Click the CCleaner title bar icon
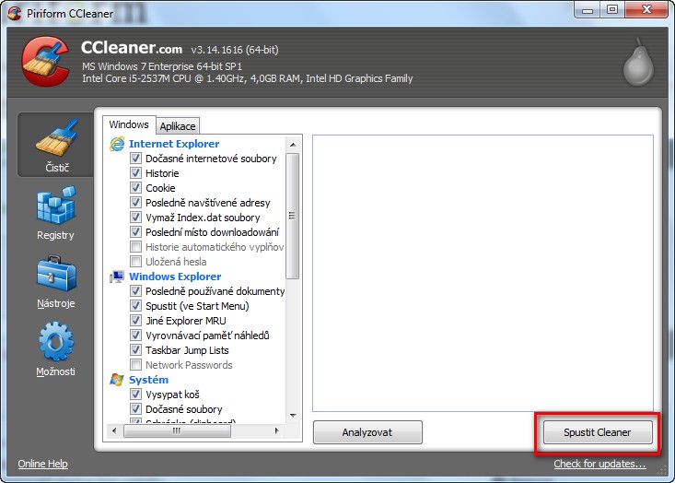 click(x=14, y=13)
